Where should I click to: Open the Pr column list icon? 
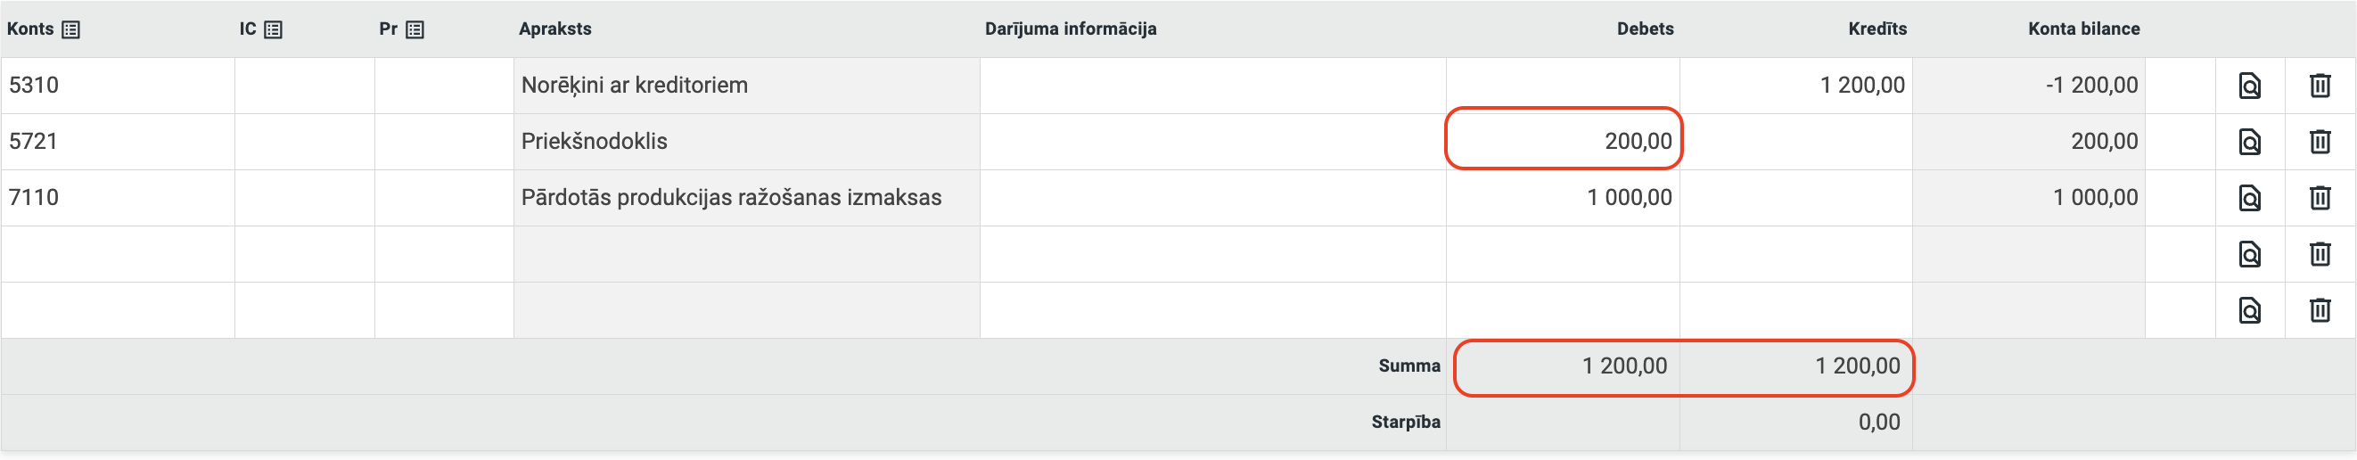tap(415, 30)
